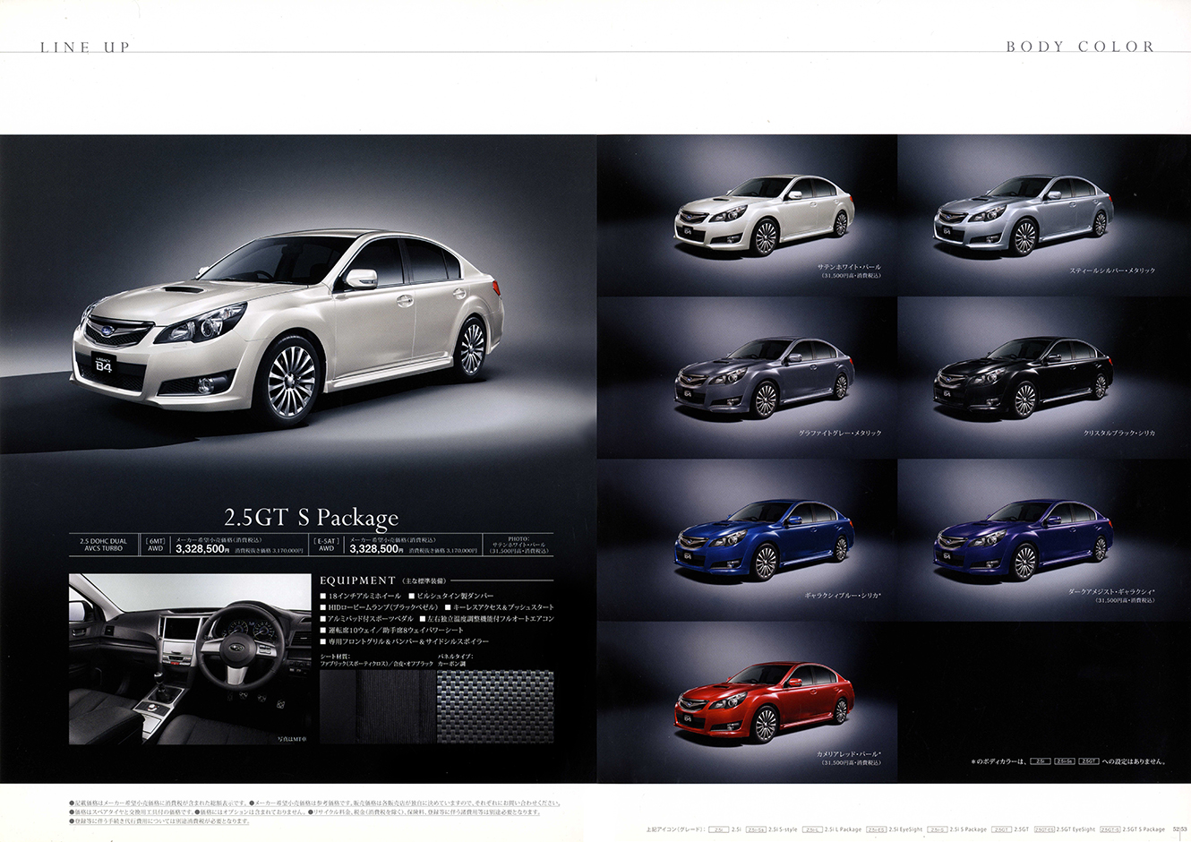Click the HIDロービームランプ equipment item
Viewport: 1191px width, 842px height.
(379, 607)
